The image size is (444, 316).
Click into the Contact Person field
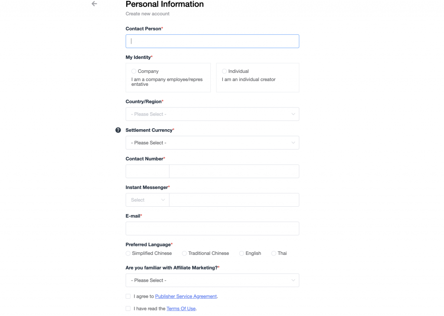[x=212, y=41]
